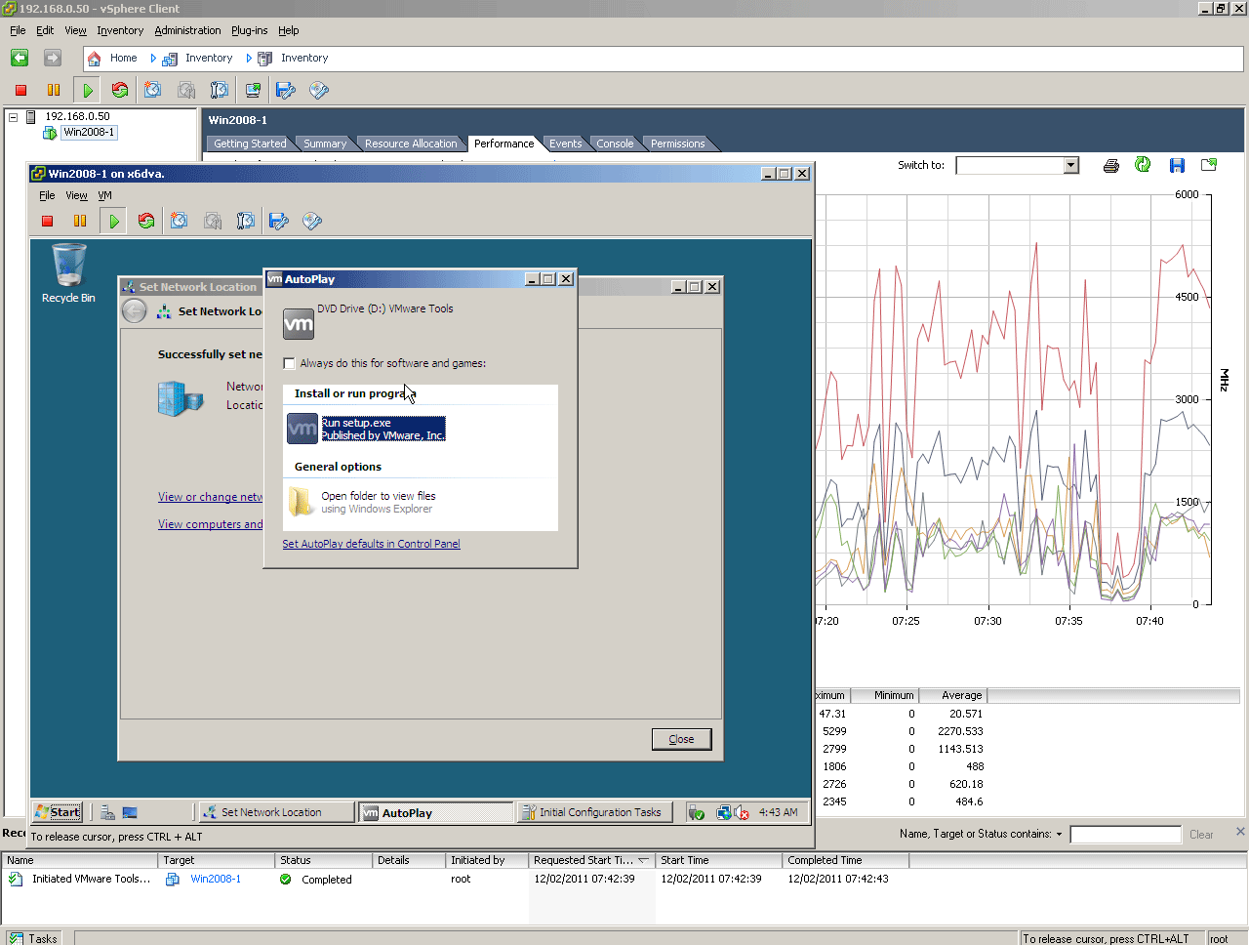Switch to the Permissions tab
The width and height of the screenshot is (1249, 945).
click(677, 144)
